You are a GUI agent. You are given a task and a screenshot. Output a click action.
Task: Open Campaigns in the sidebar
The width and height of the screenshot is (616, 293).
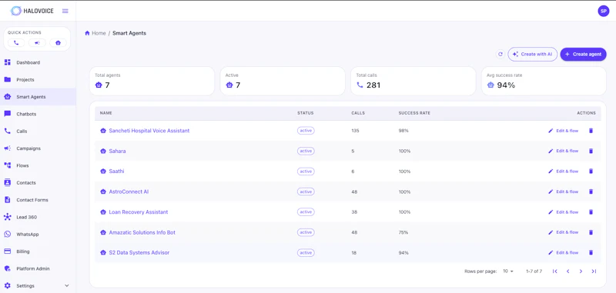pos(38,148)
